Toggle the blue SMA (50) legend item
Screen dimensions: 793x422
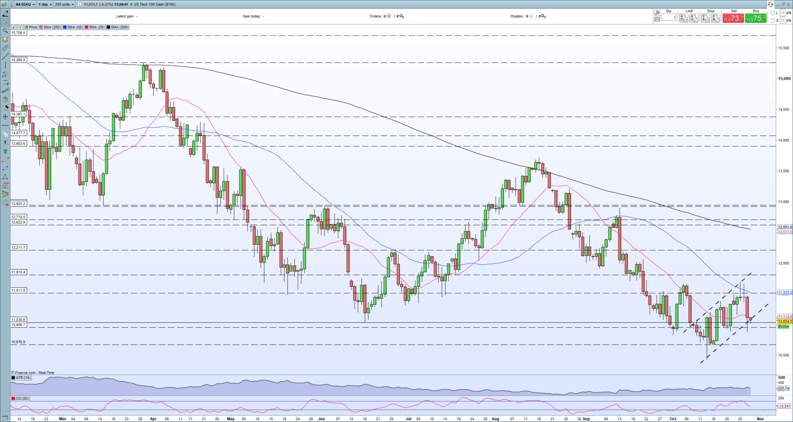pyautogui.click(x=73, y=27)
